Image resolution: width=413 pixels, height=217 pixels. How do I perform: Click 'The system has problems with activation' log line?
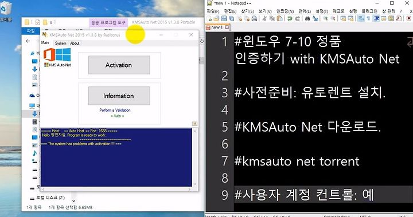coord(81,144)
